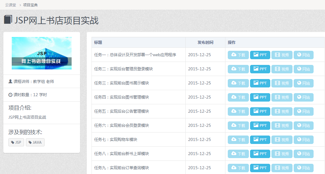
Task: Select the JSP technology tag
Action: 16,142
